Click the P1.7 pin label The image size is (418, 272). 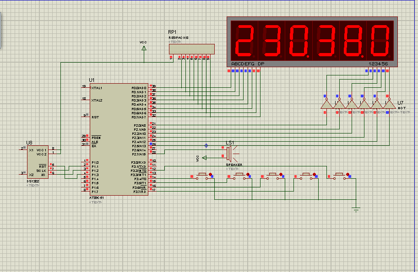tap(95, 192)
